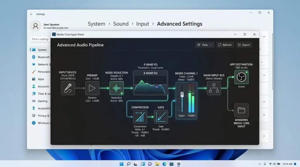Select the Compressor node icon

140,117
